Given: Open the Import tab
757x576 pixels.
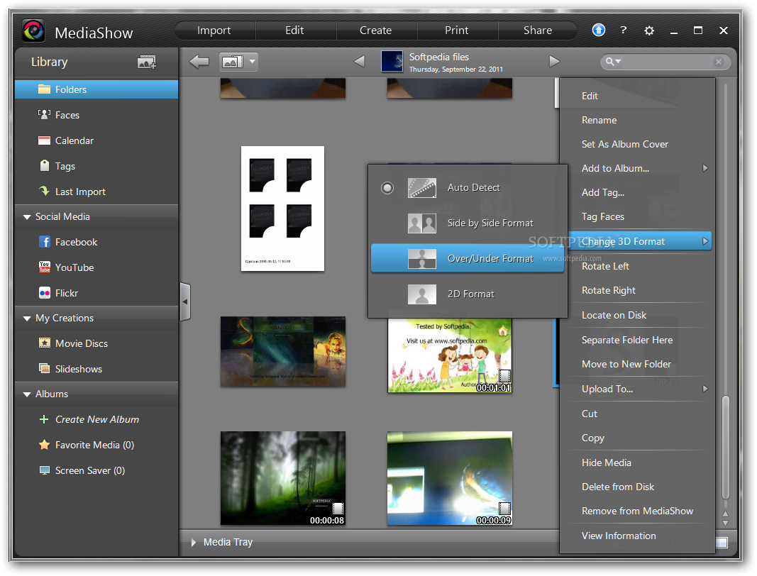Looking at the screenshot, I should coord(214,31).
